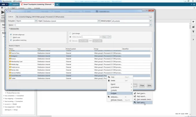Open the Evaluate ribbon tab
This screenshot has height=117, width=196.
point(37,8)
